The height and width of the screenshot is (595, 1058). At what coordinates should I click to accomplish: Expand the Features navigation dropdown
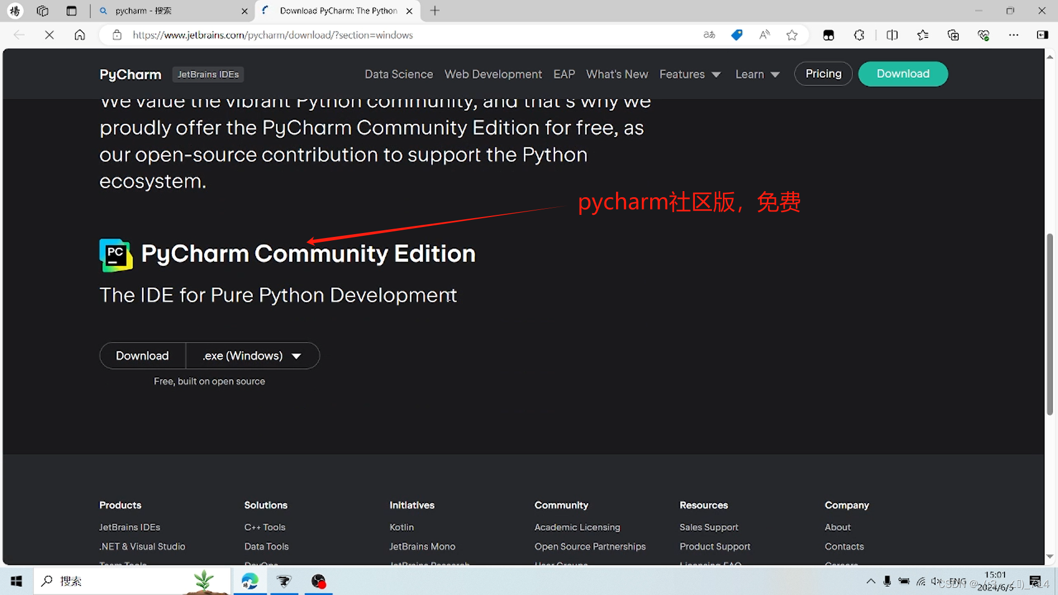point(690,74)
